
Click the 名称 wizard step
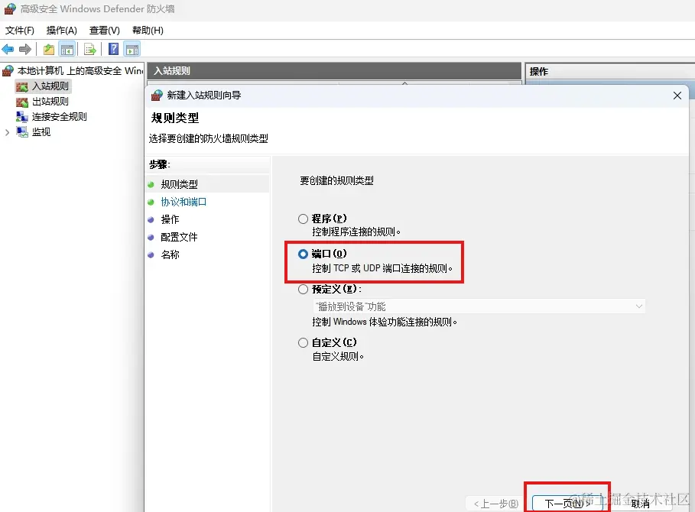(x=170, y=255)
